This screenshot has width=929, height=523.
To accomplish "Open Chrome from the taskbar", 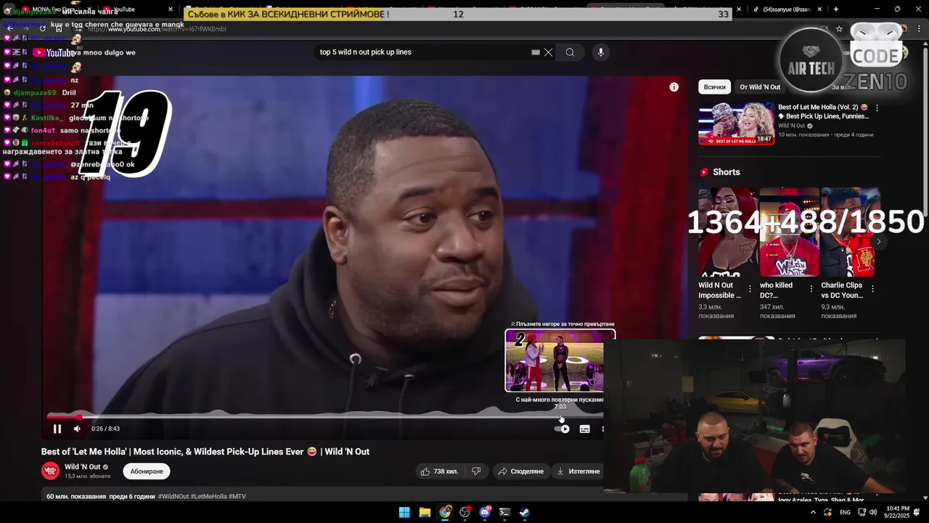I will (445, 512).
